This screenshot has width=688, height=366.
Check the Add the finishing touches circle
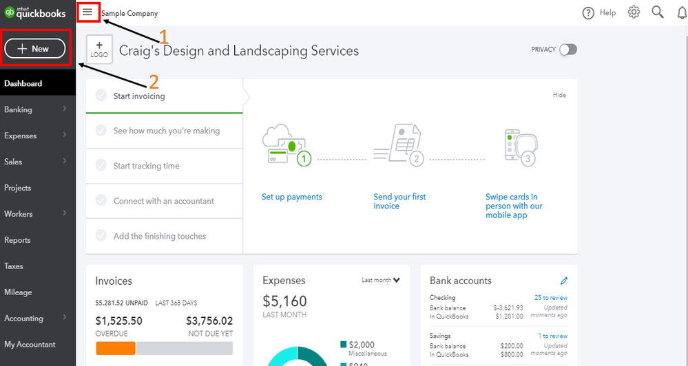coord(101,235)
